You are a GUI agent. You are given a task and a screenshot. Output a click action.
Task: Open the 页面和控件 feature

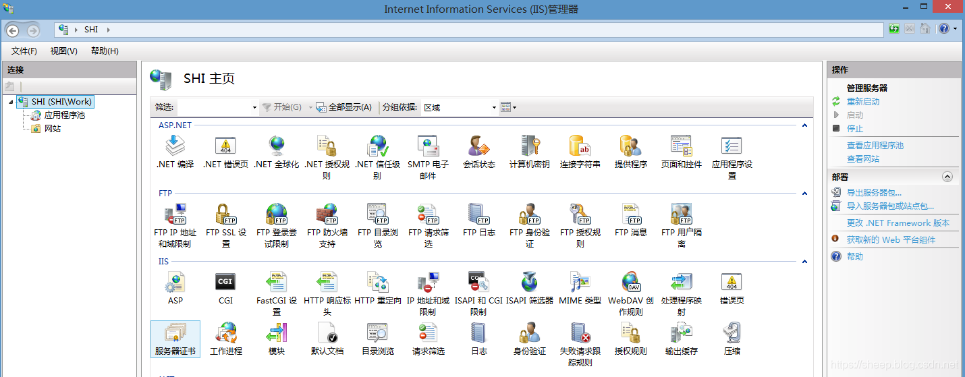[x=682, y=152]
